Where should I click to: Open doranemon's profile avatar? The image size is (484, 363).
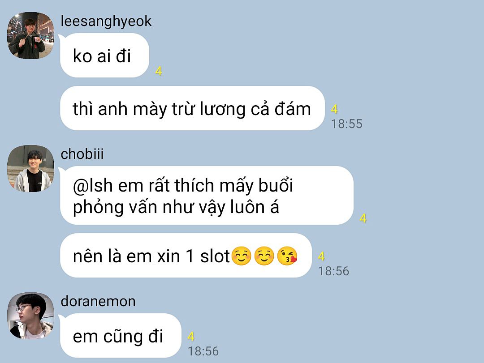[30, 316]
